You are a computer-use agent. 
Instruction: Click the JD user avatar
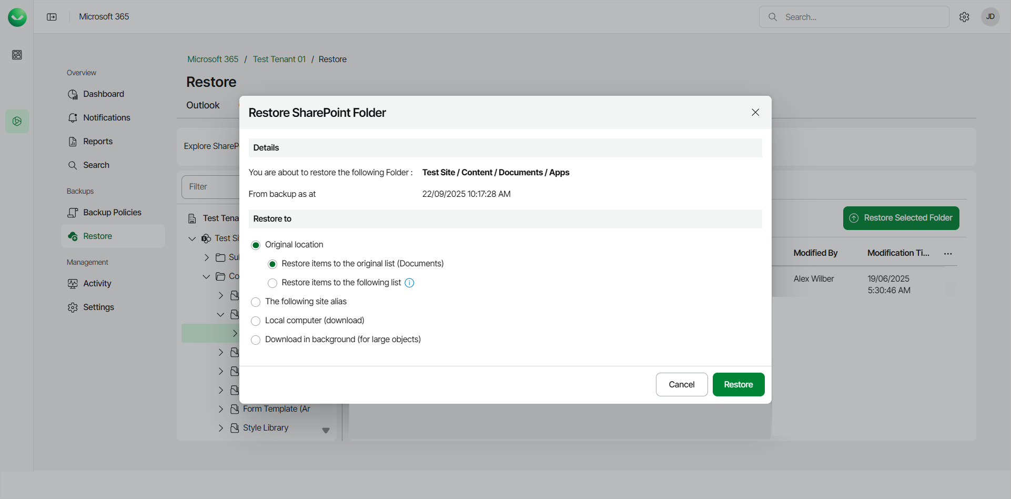(990, 17)
